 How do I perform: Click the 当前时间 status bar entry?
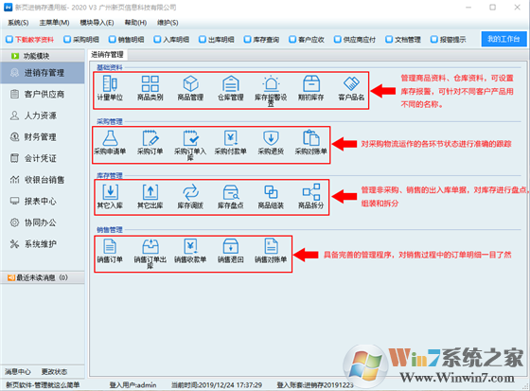(x=217, y=385)
